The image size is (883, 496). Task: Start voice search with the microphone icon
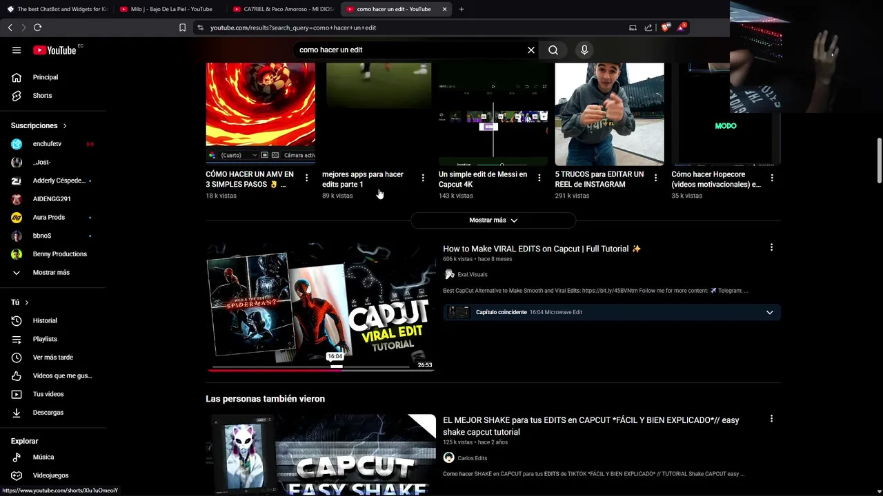point(584,50)
